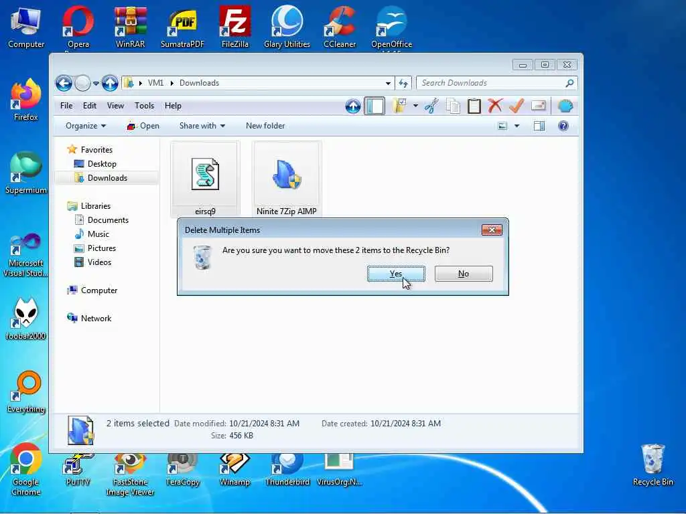
Task: Select Computer in the navigation pane
Action: coord(99,290)
